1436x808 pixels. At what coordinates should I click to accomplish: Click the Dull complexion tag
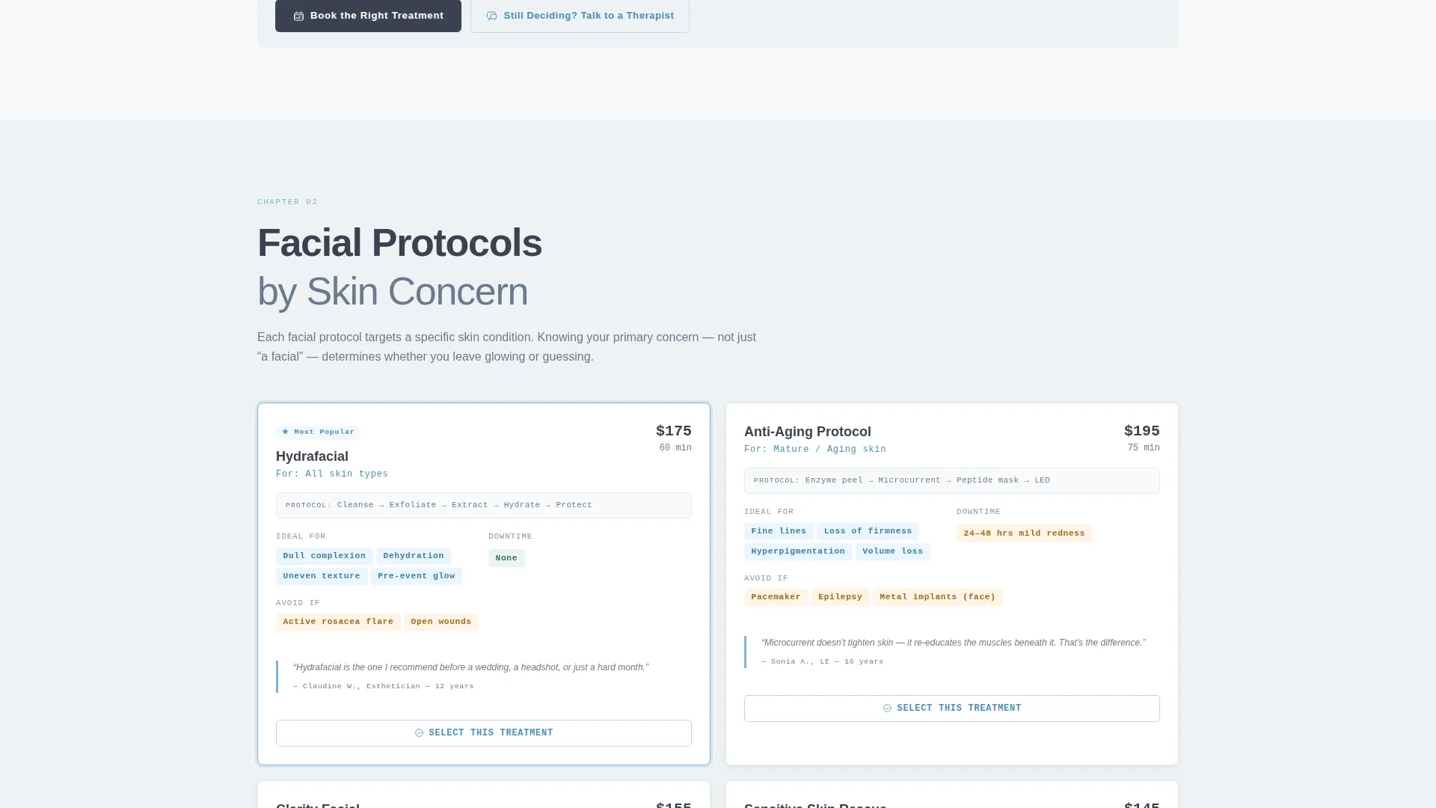pos(325,556)
